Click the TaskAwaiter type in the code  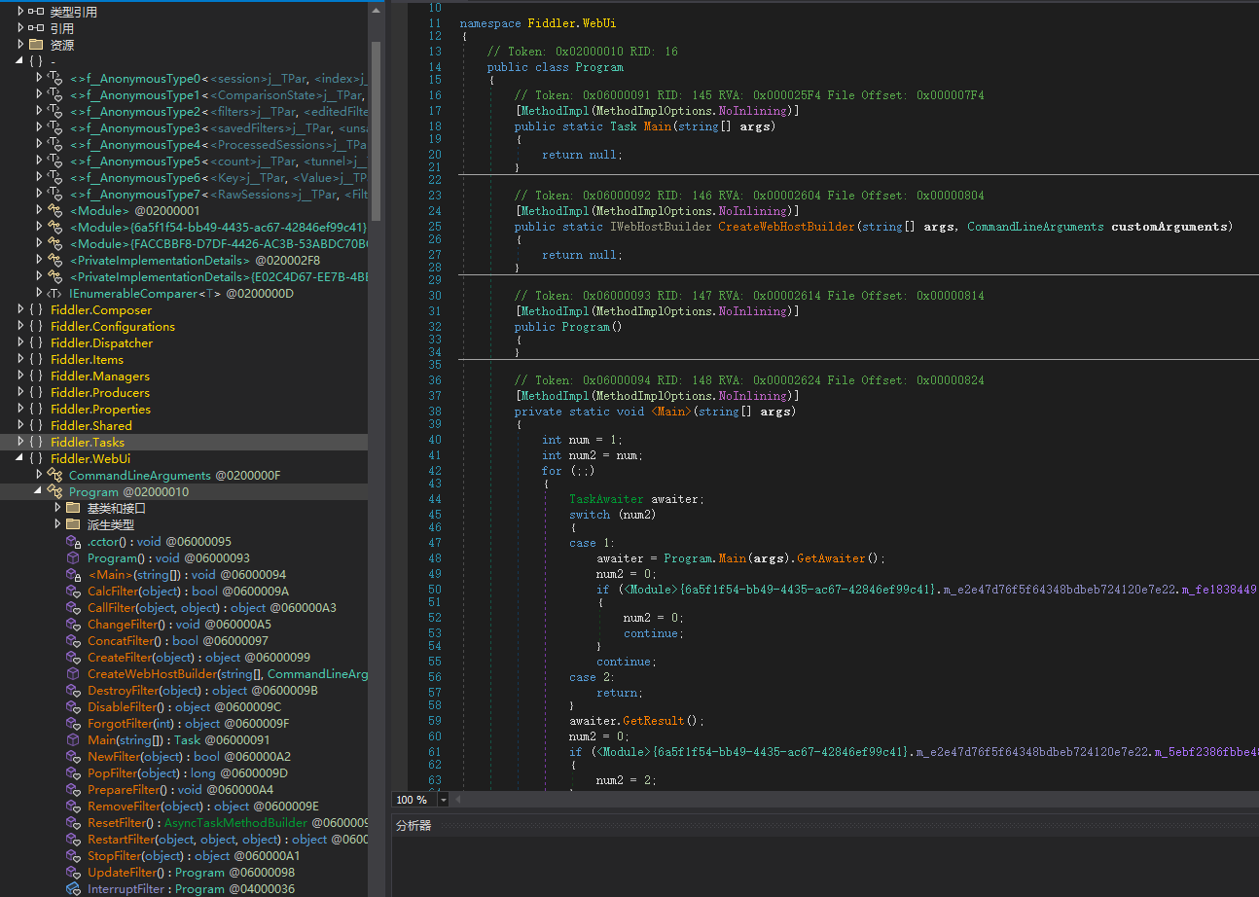[606, 499]
